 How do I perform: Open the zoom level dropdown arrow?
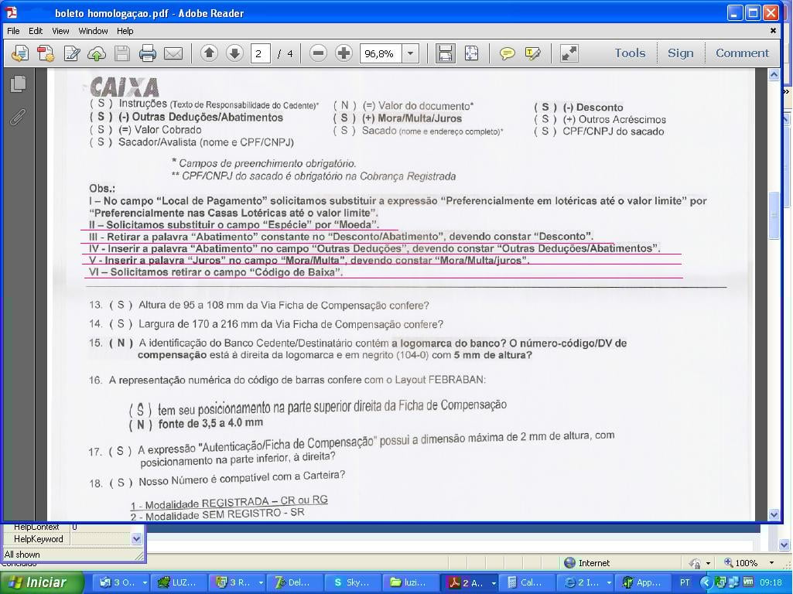coord(411,53)
